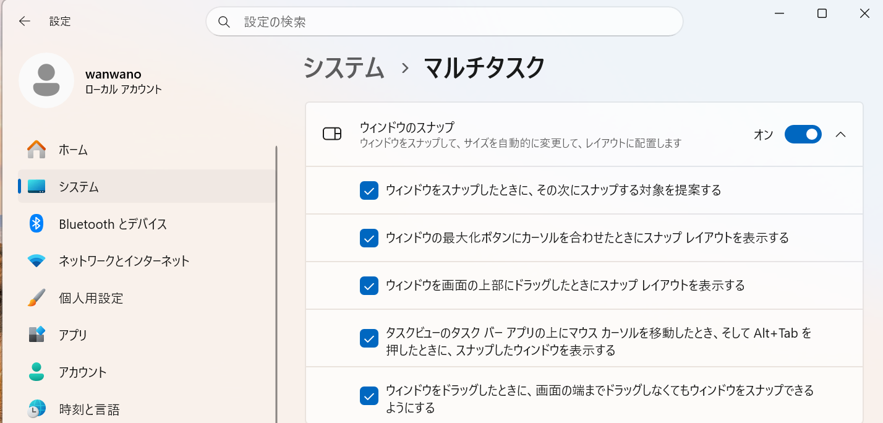
Task: Click the search magnifier icon
Action: click(x=224, y=22)
